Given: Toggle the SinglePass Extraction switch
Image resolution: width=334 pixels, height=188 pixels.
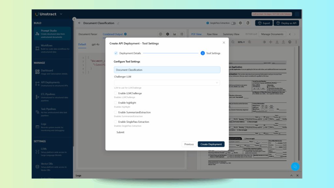Looking at the screenshot, I should click(x=234, y=23).
